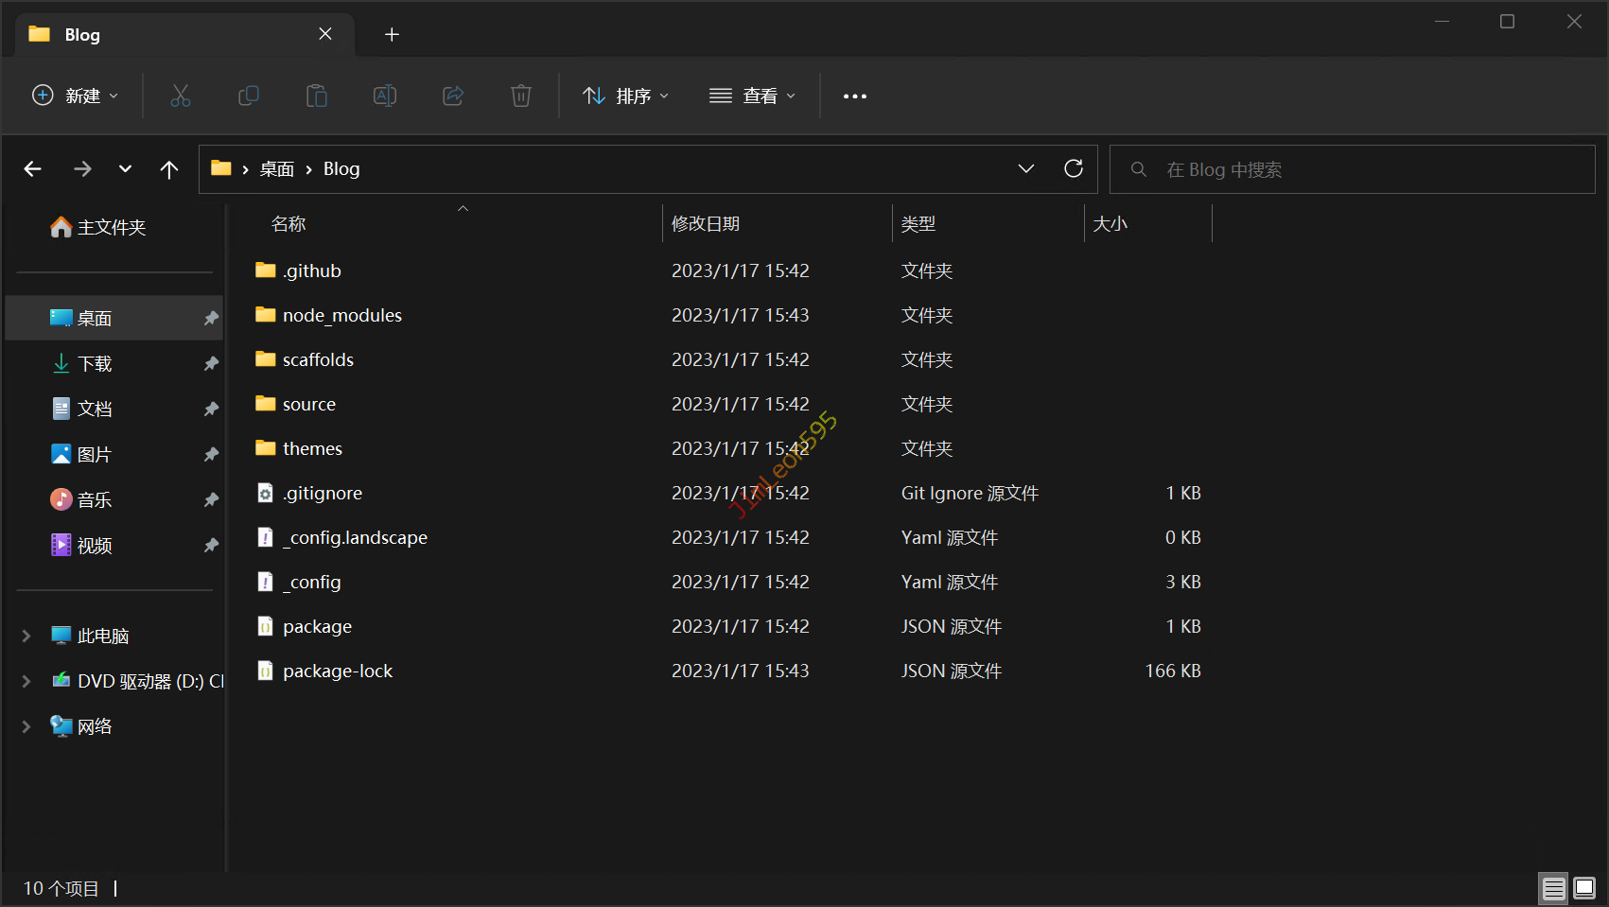1609x907 pixels.
Task: Click the Rename icon in toolbar
Action: [x=385, y=96]
